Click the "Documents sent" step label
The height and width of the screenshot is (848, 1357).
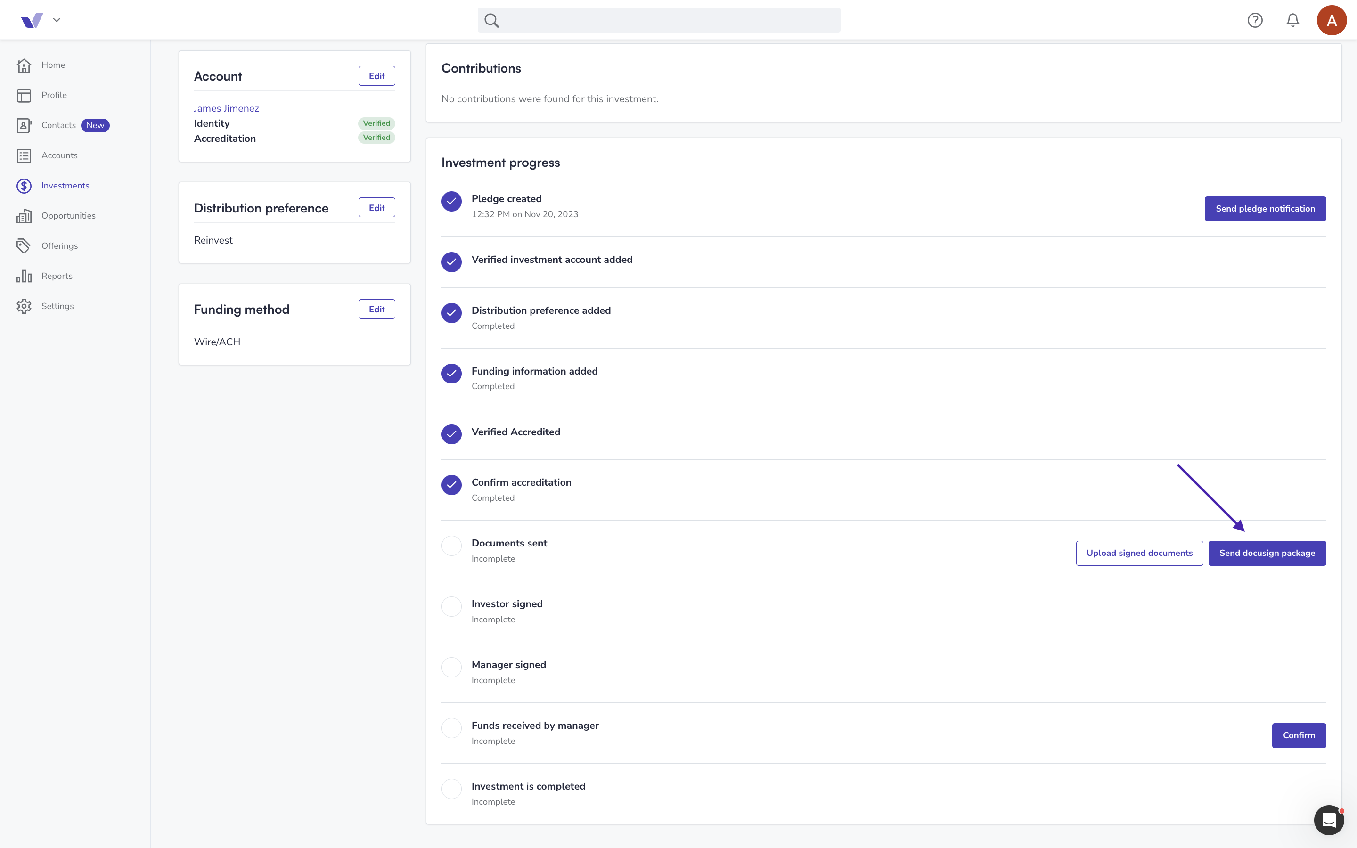pyautogui.click(x=509, y=544)
